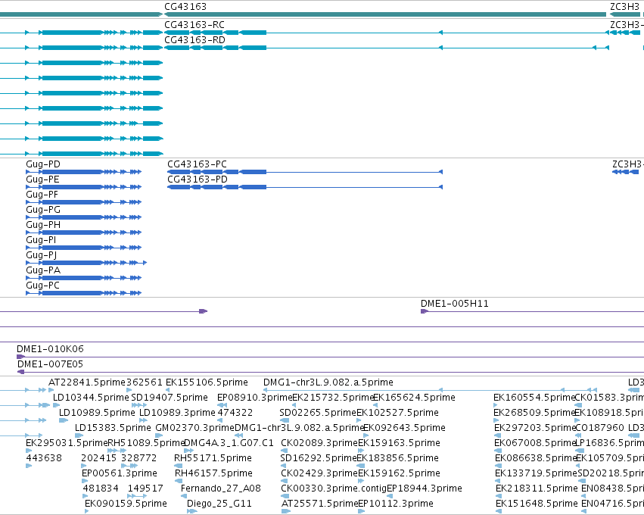Select the EP00561.3prime EST label
The width and height of the screenshot is (644, 515).
120,473
